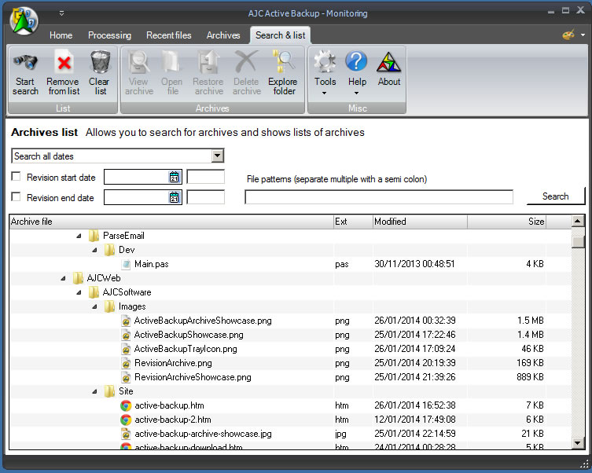
Task: Switch to the Archives tab
Action: (x=223, y=35)
